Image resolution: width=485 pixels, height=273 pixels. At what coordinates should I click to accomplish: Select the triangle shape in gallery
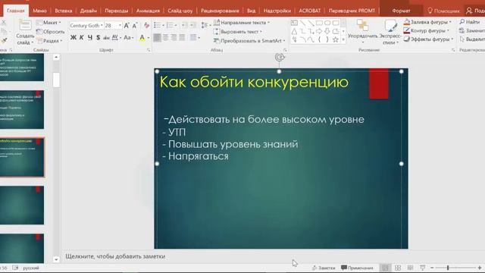click(x=294, y=31)
